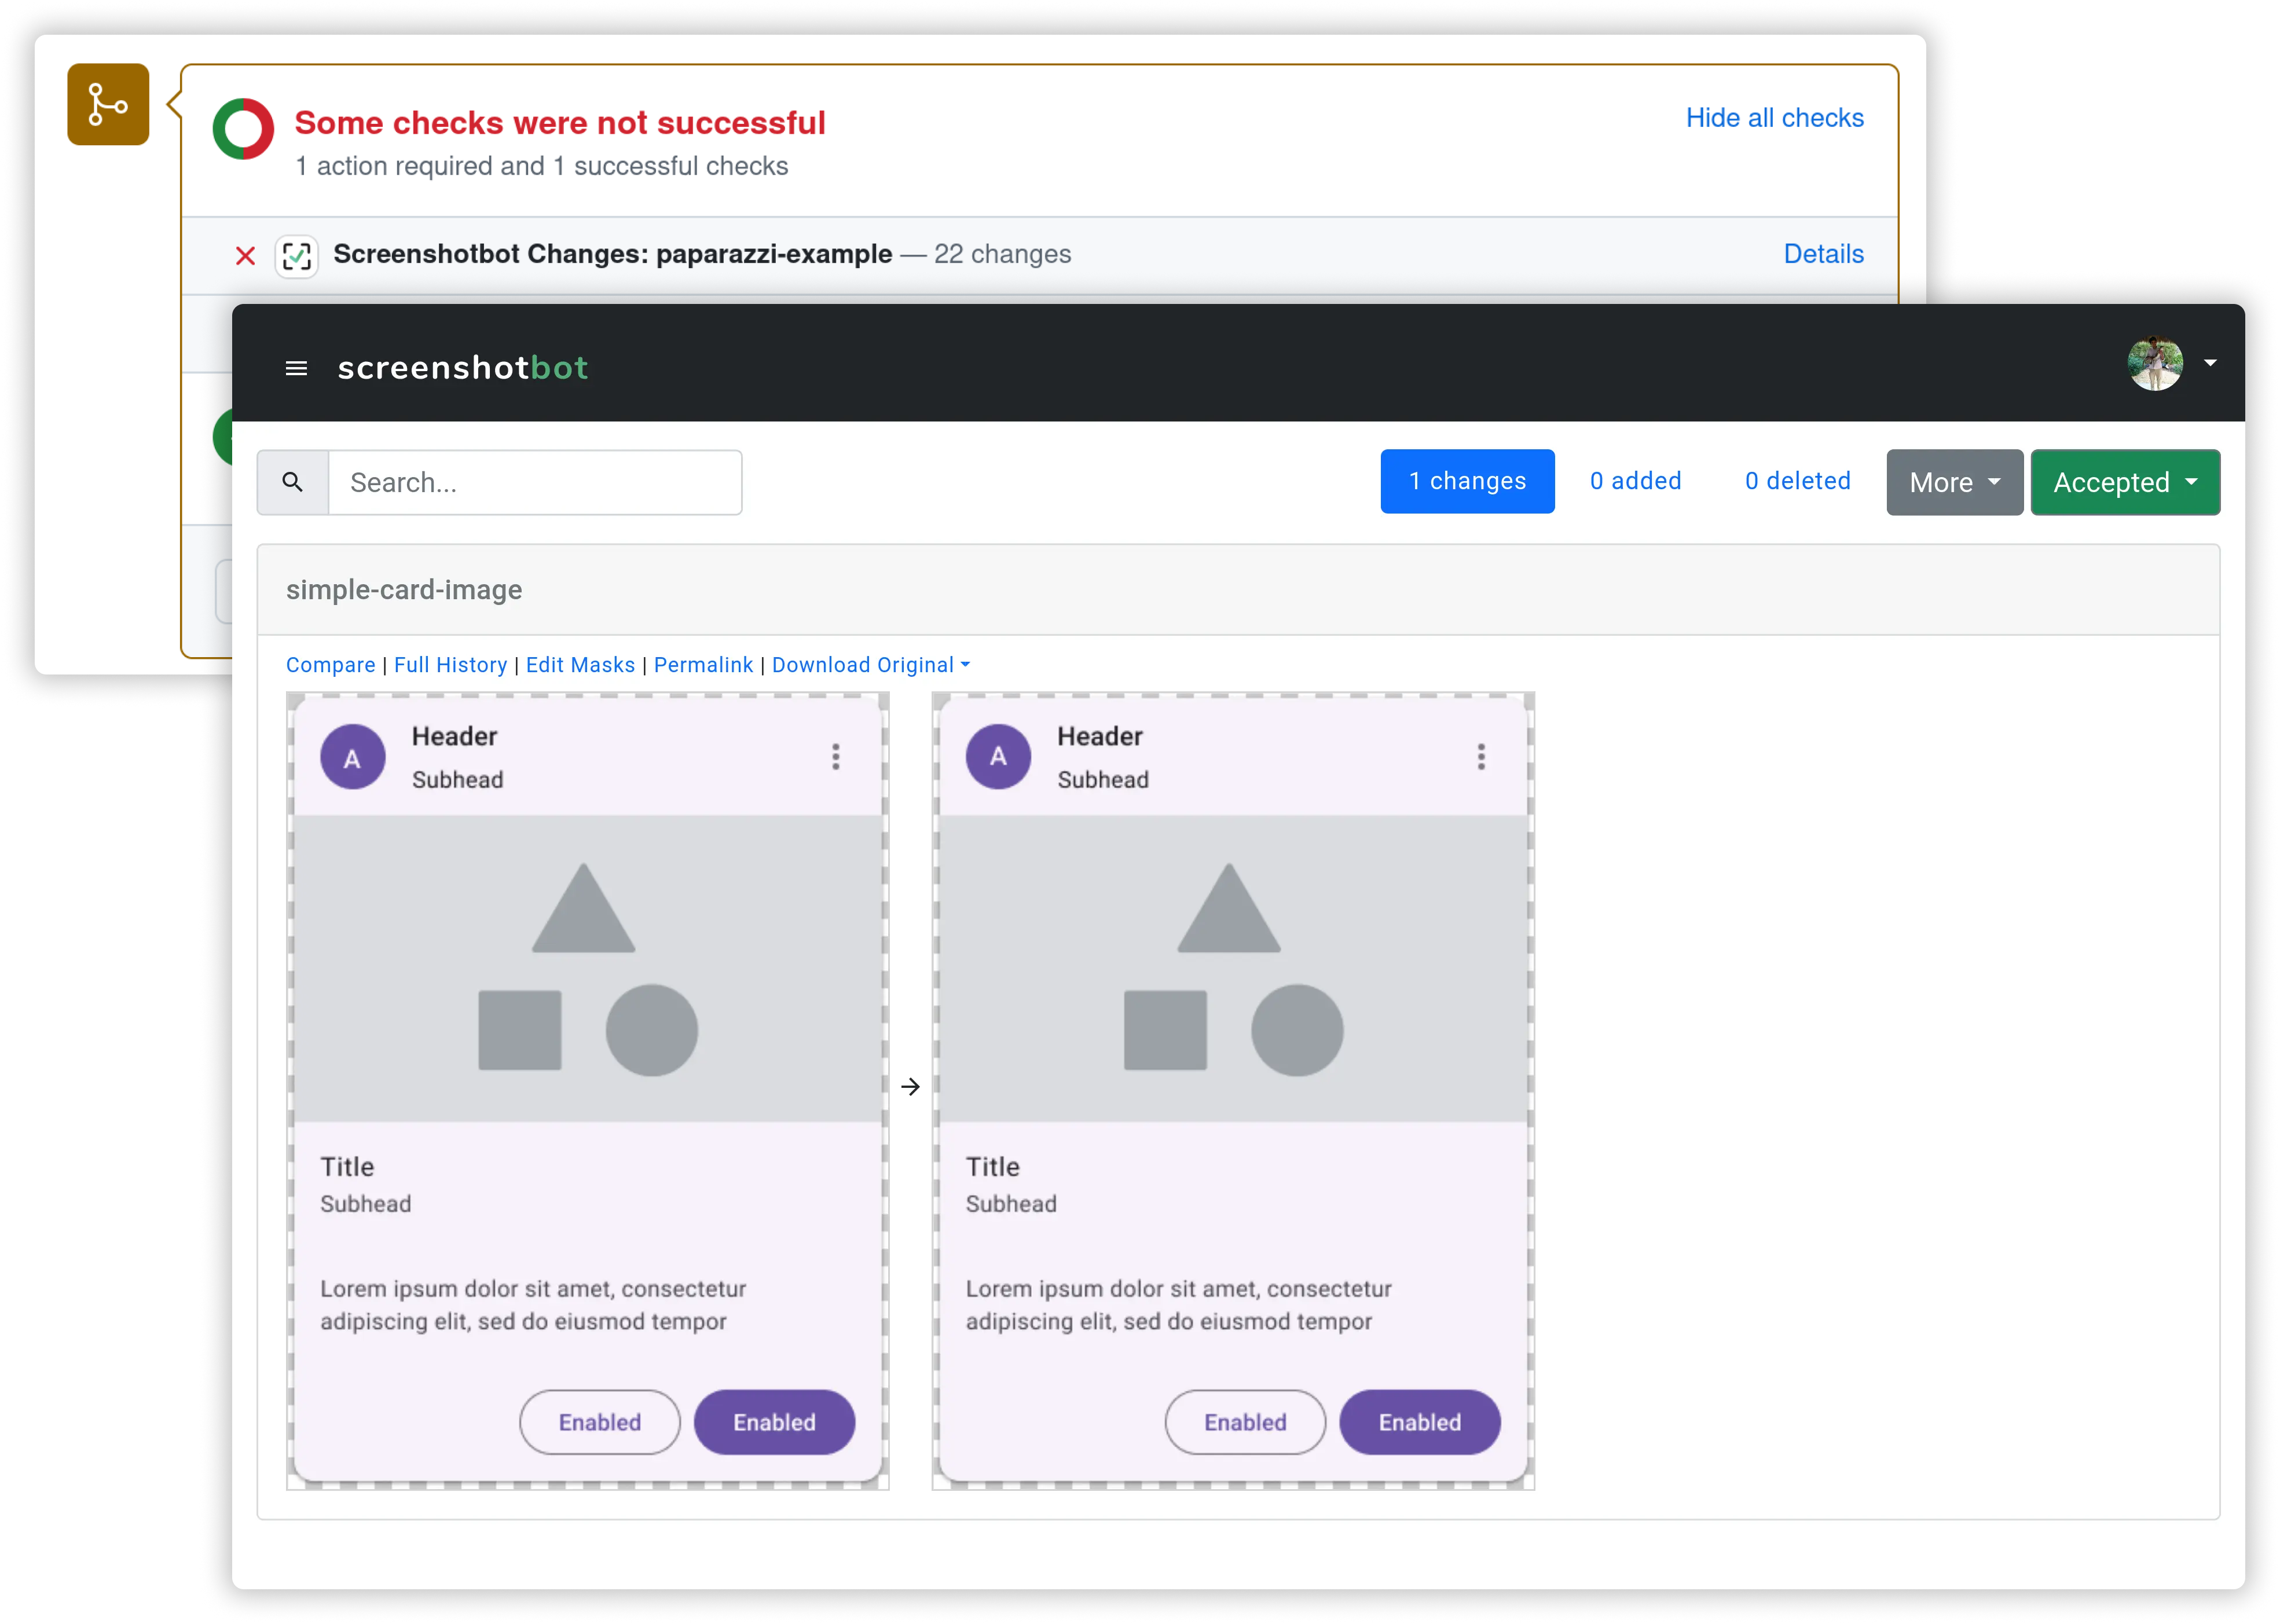Switch to the 0 deleted tab
Screen dimensions: 2280x1624
point(1797,482)
